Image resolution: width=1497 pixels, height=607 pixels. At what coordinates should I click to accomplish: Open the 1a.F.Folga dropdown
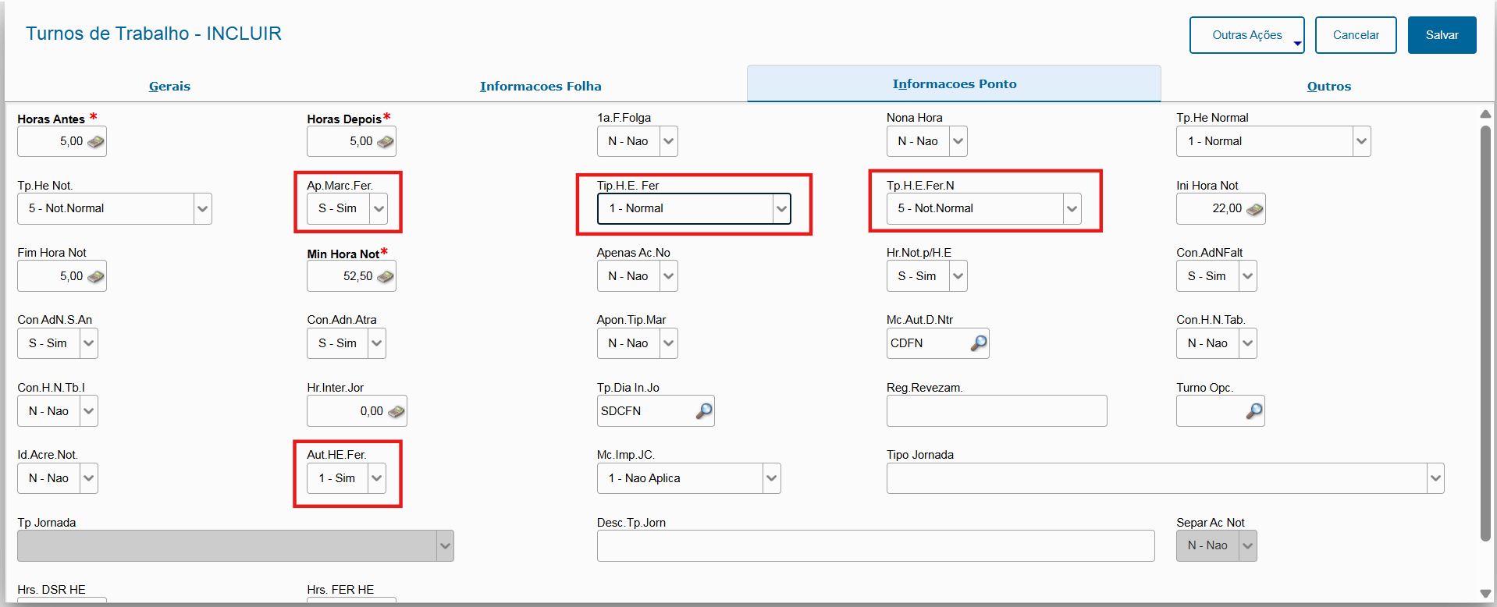[668, 141]
